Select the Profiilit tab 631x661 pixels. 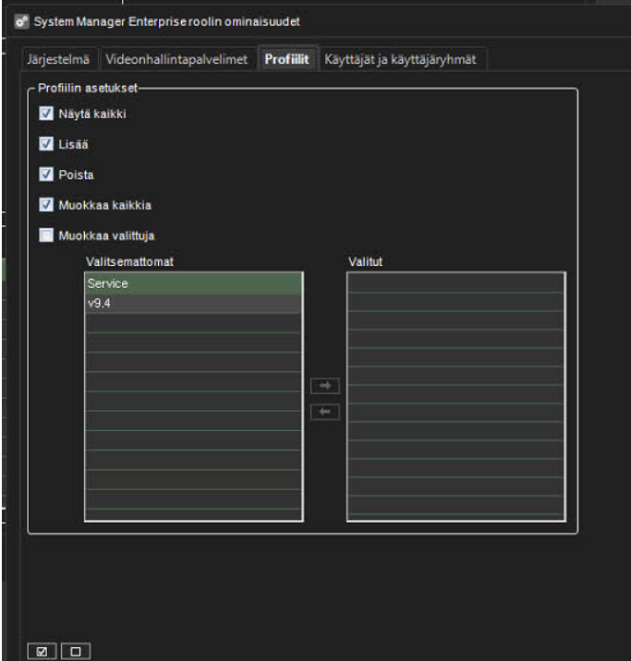(x=286, y=59)
